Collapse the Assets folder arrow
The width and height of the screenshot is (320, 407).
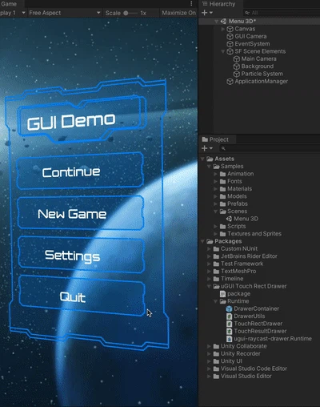point(202,159)
